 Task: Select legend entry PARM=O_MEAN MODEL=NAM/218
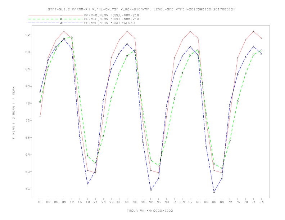112,15
